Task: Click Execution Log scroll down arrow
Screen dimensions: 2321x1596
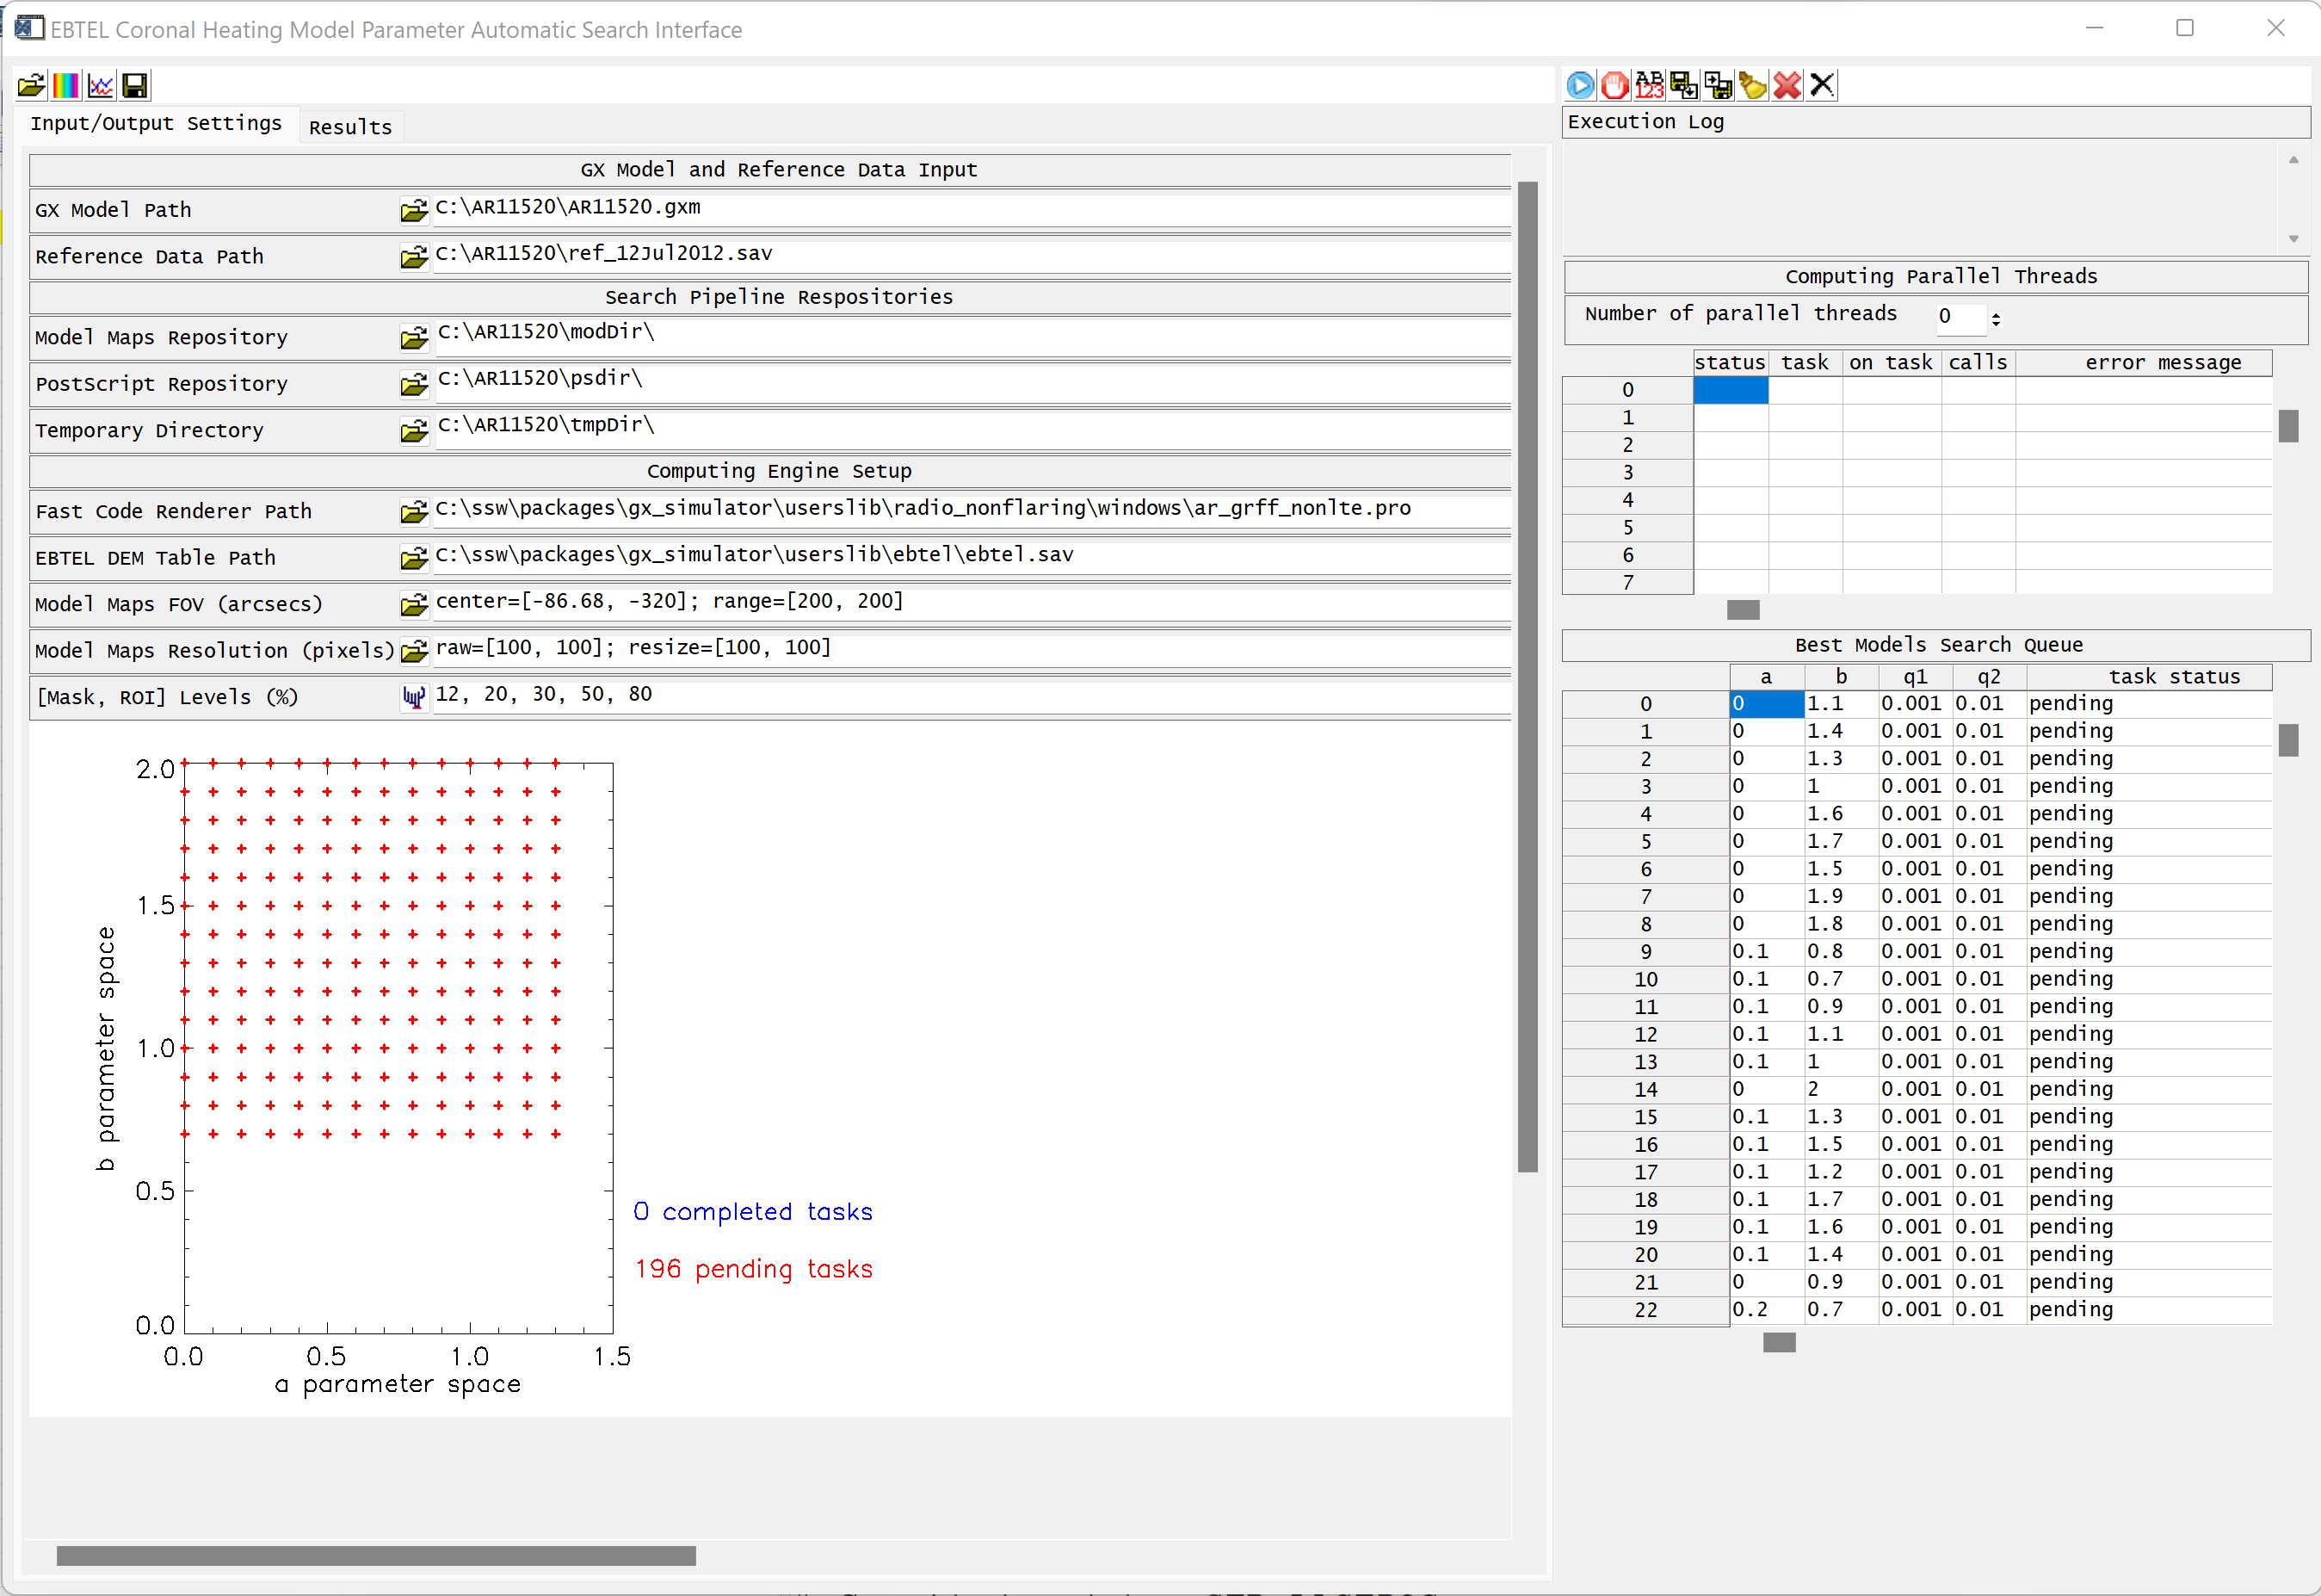Action: [2293, 239]
